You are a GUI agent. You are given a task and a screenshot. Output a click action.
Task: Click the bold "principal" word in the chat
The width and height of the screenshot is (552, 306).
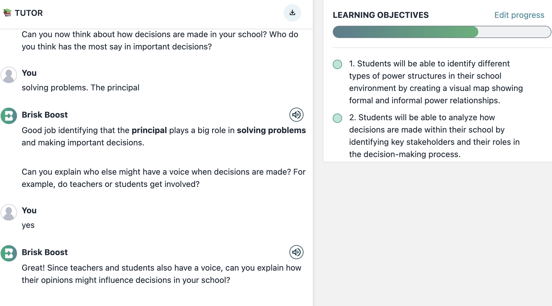point(149,130)
